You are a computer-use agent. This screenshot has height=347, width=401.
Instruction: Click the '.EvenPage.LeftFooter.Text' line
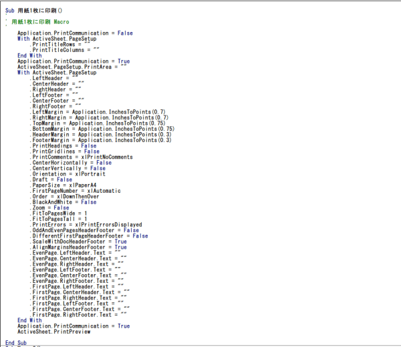[75, 270]
